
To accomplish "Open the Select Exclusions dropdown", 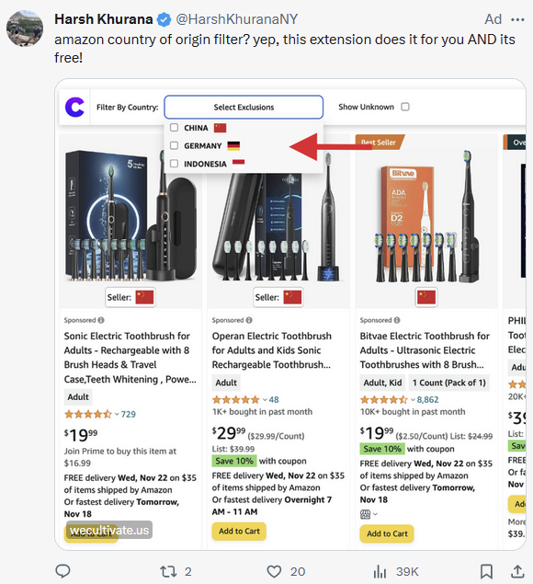I will (x=244, y=108).
